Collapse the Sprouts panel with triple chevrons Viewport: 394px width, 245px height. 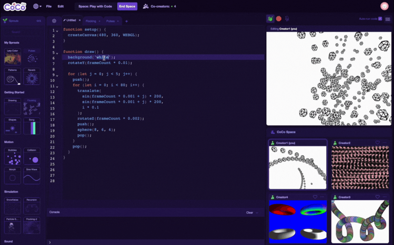click(x=39, y=21)
